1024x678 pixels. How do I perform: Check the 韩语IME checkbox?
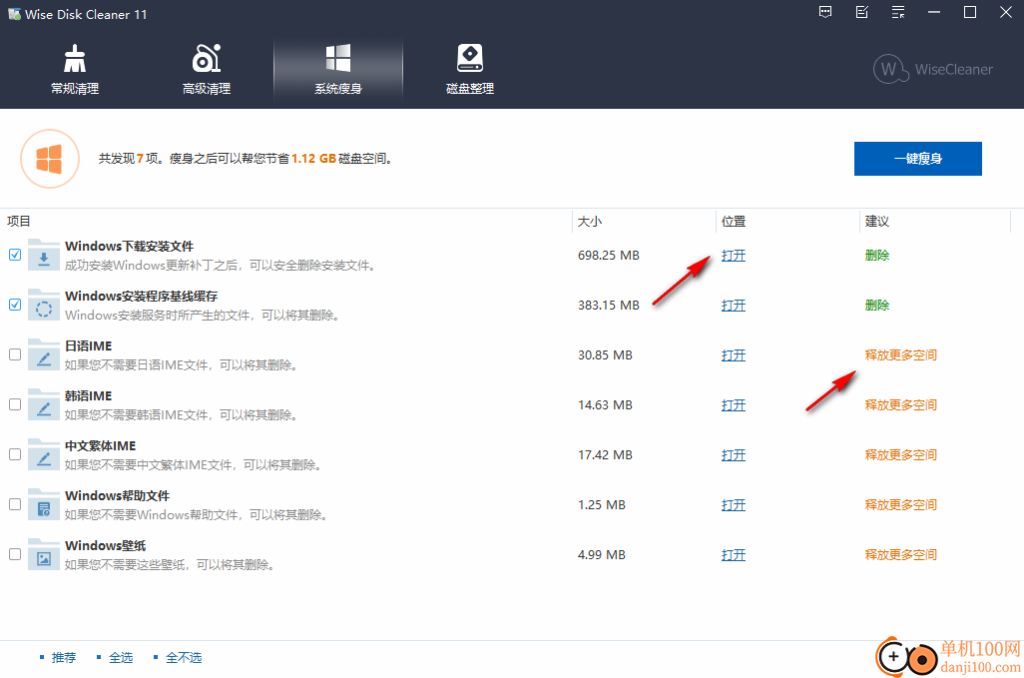point(15,405)
